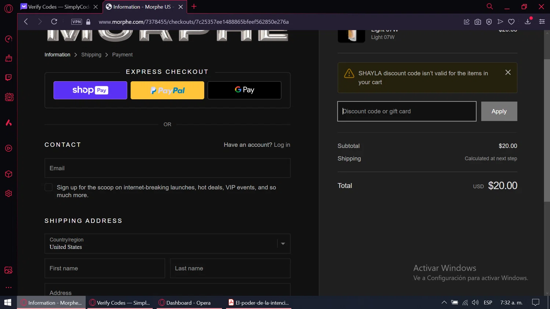Open the GX Corner shopping bag sidebar icon
Viewport: 550px width, 309px height.
pos(8,58)
